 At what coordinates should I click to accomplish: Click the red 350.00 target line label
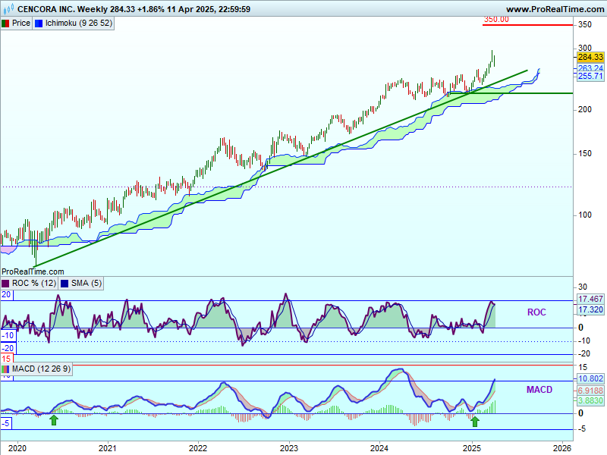[496, 20]
